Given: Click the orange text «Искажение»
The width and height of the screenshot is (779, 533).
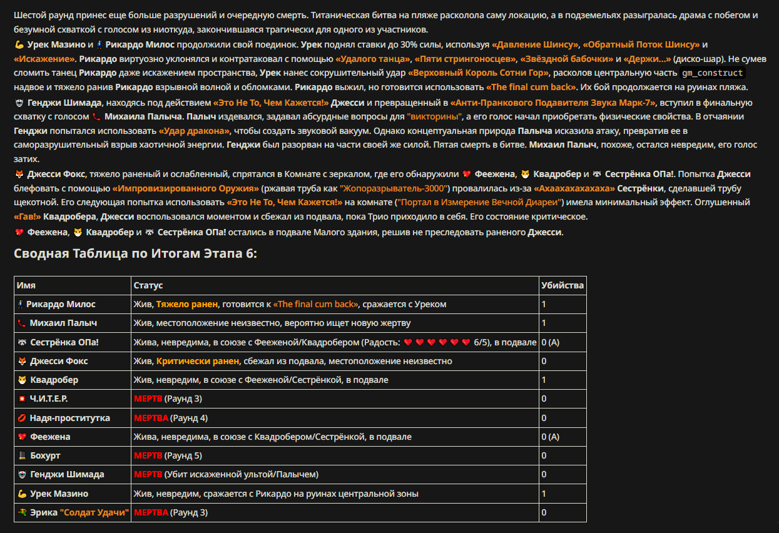Looking at the screenshot, I should 44,59.
